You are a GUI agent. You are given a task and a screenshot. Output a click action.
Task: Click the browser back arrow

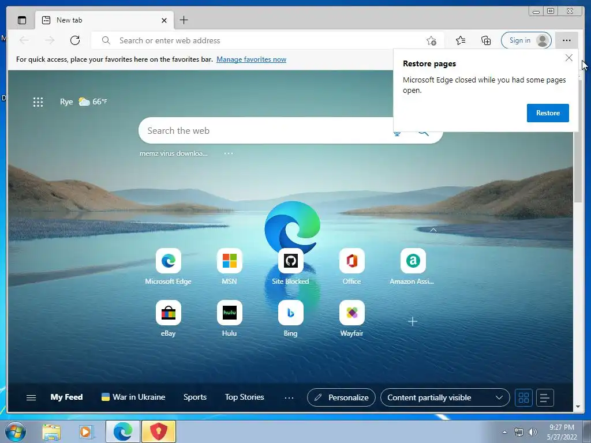click(24, 40)
